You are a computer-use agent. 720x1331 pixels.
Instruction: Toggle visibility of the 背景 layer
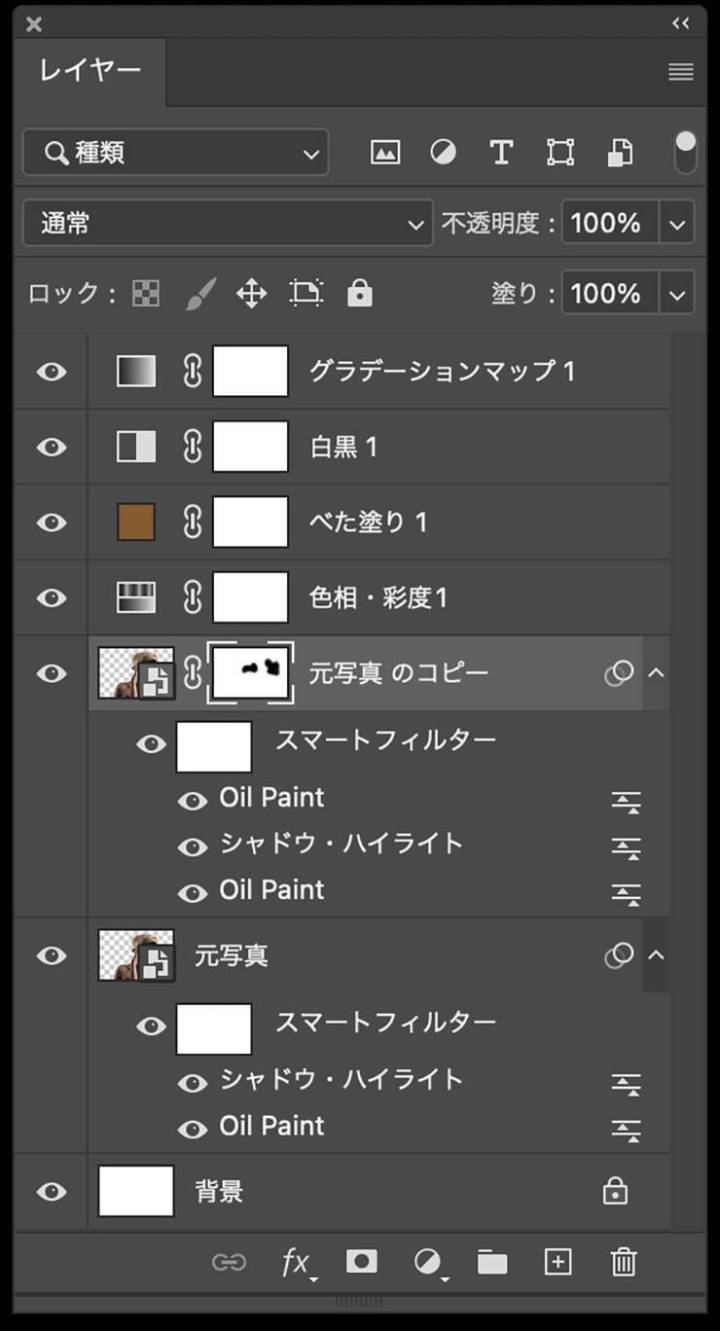tap(51, 1192)
